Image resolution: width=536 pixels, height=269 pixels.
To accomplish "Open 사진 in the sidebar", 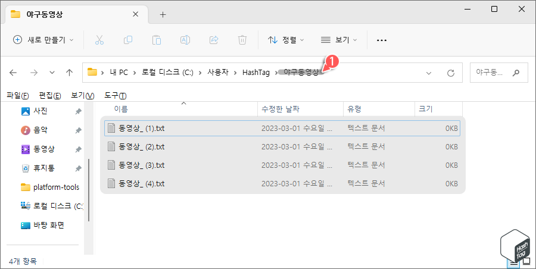I will pyautogui.click(x=40, y=111).
